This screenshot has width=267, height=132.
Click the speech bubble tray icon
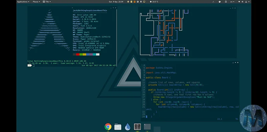[x=220, y=2]
